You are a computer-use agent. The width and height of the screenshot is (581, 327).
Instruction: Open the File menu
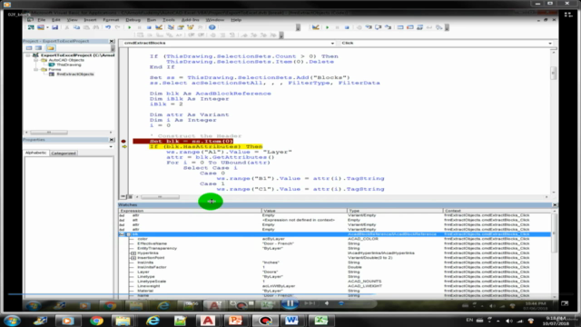[x=41, y=20]
